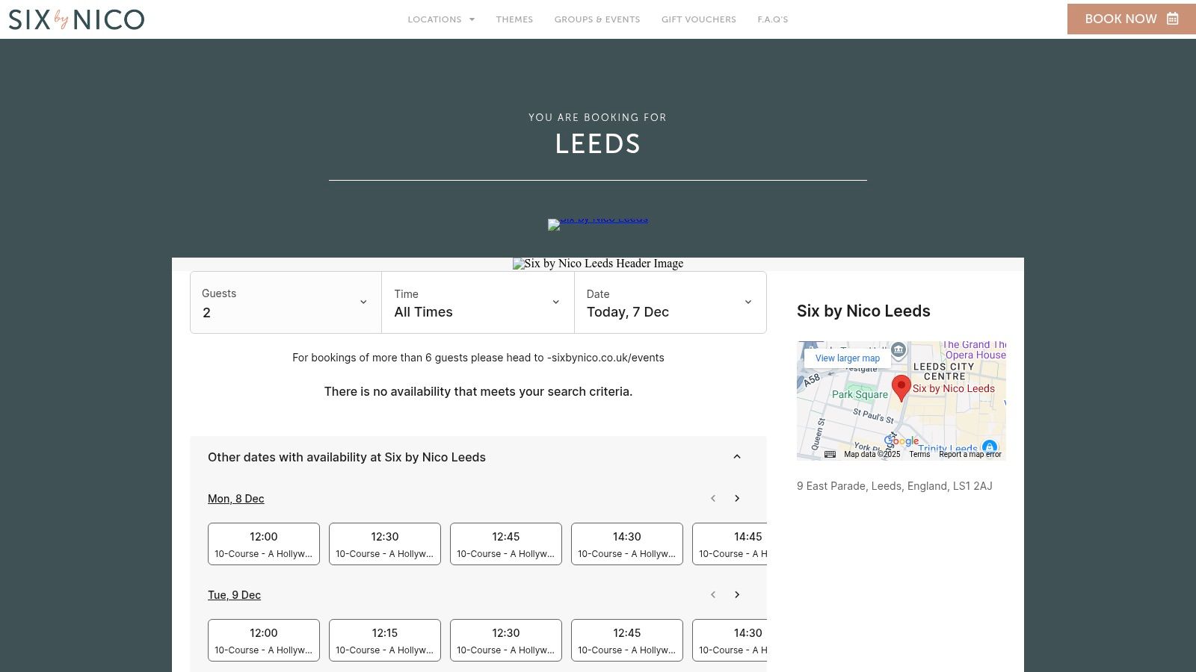The image size is (1196, 672).
Task: Open the Guests dropdown
Action: coord(286,302)
